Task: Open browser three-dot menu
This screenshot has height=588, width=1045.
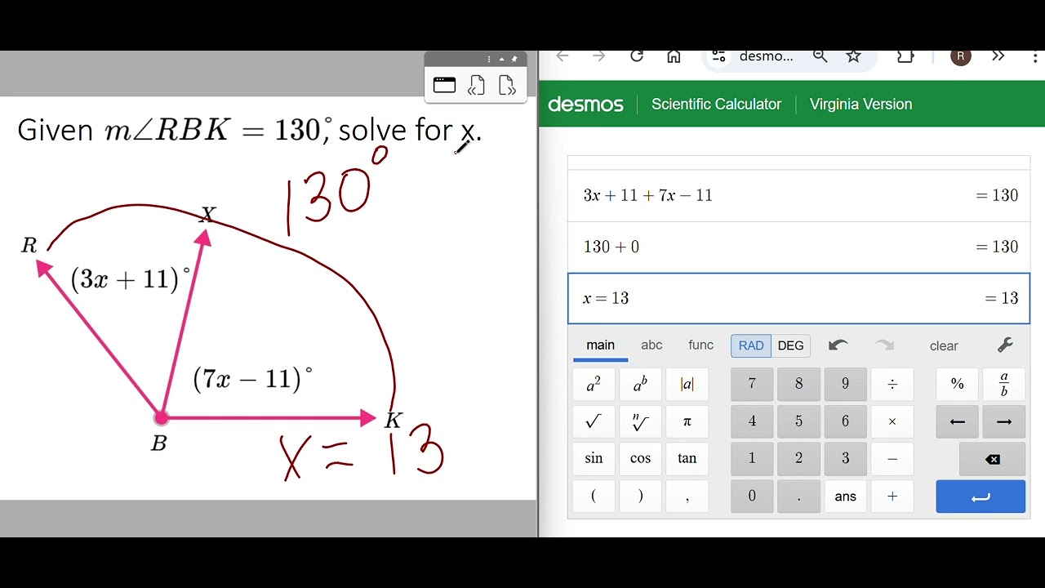Action: point(1034,56)
